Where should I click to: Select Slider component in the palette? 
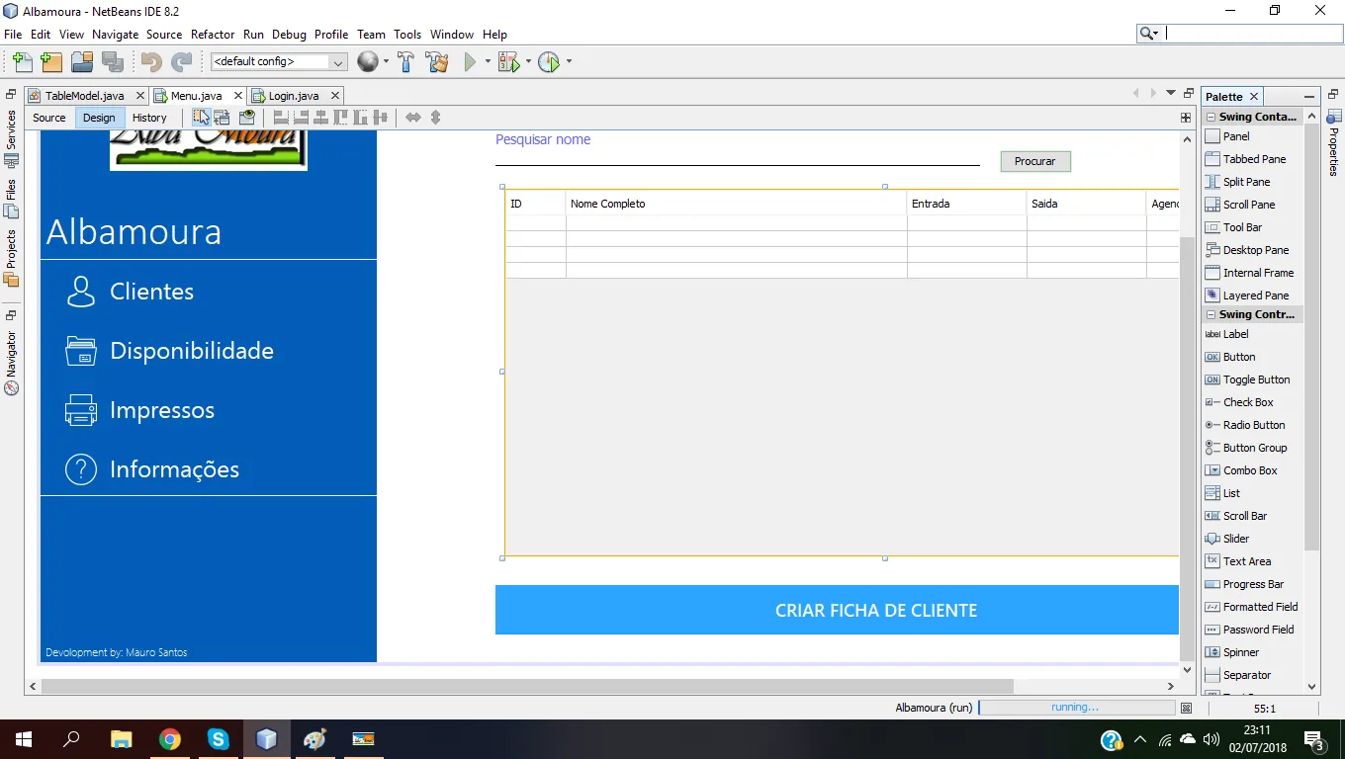pyautogui.click(x=1236, y=539)
